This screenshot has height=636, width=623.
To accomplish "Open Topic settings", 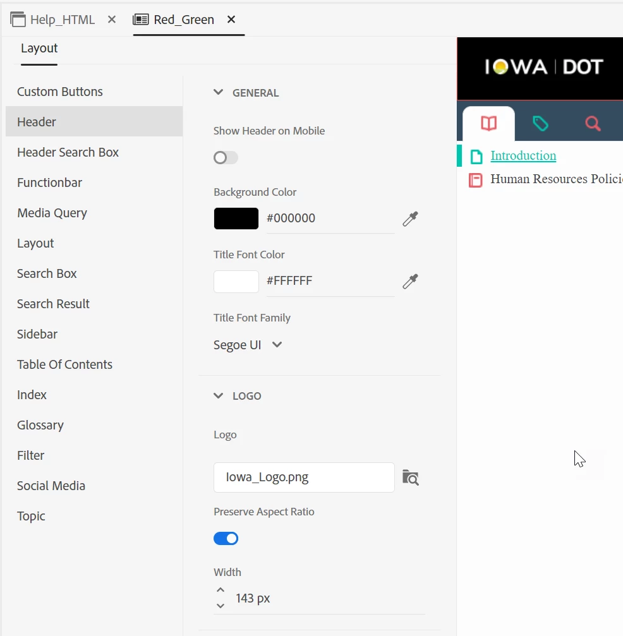I will tap(94, 516).
